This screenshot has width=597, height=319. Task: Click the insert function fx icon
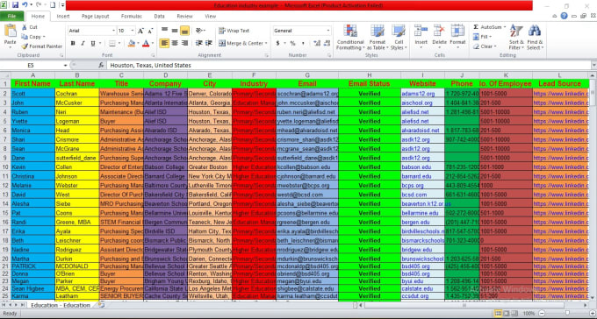point(101,66)
